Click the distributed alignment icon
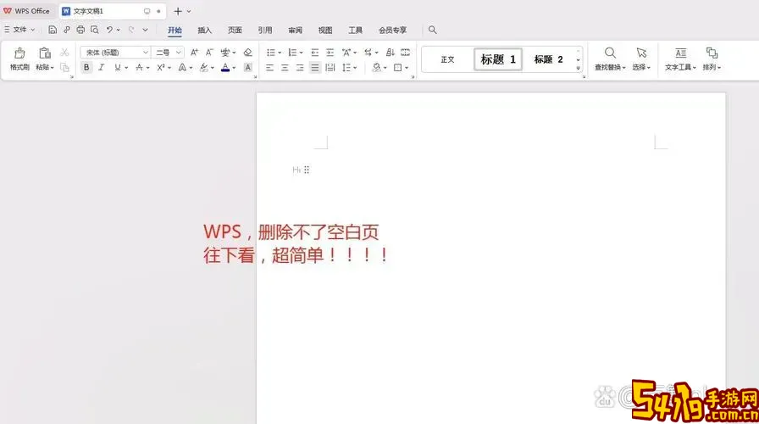 330,68
